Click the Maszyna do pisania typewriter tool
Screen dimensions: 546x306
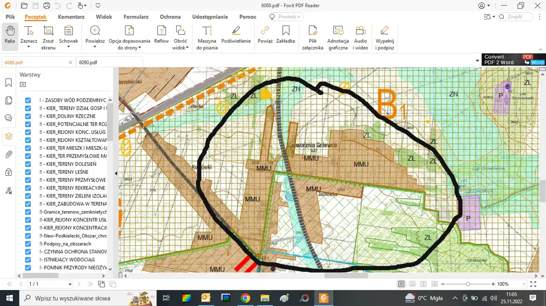pos(207,37)
